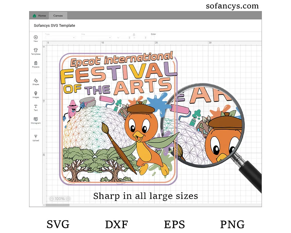The image size is (291, 233).
Task: Click the Upload icon
Action: [36, 137]
